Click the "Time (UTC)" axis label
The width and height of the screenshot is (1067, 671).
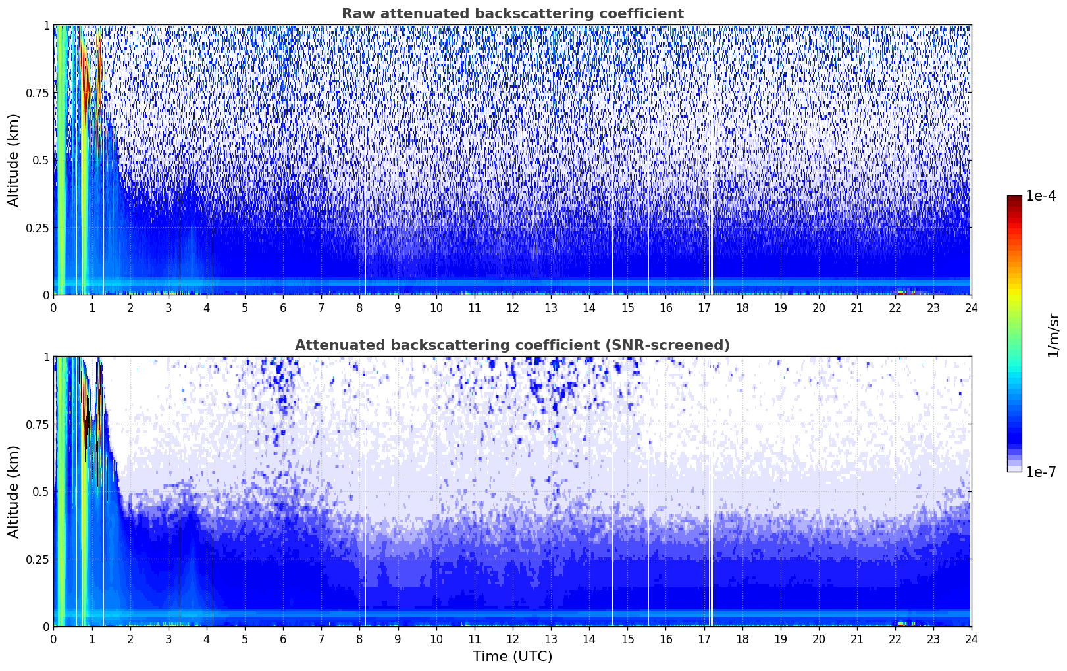(x=512, y=657)
